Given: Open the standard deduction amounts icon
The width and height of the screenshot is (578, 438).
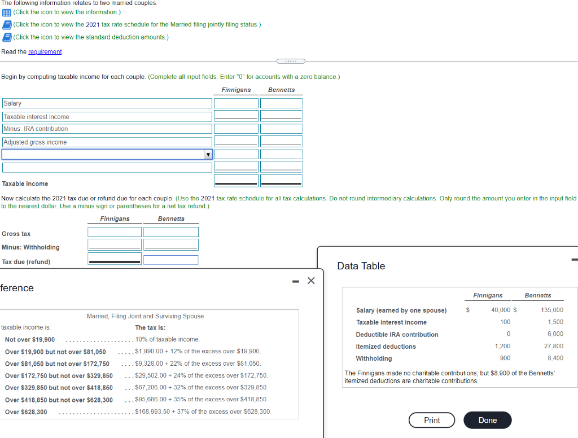Looking at the screenshot, I should click(7, 37).
